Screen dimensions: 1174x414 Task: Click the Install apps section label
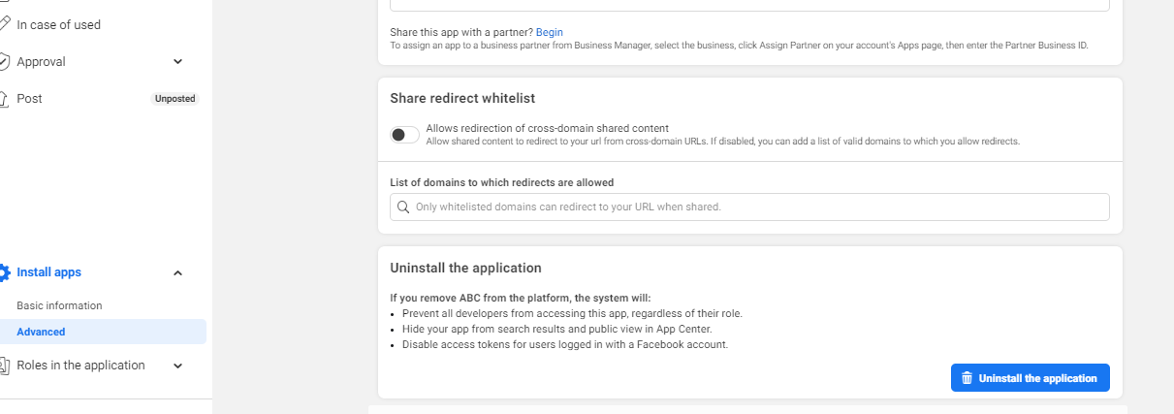click(48, 272)
